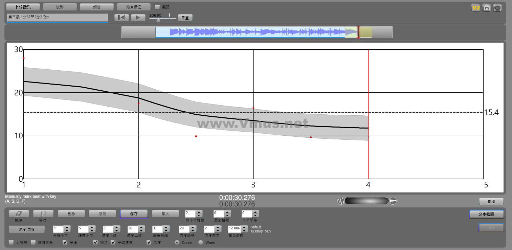Viewport: 512px width, 250px height.
Task: Rewind to start with skip-back button
Action: [121, 18]
